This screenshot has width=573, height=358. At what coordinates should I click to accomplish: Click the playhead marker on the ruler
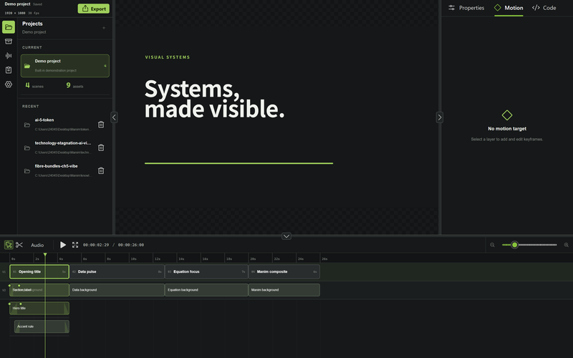(45, 255)
